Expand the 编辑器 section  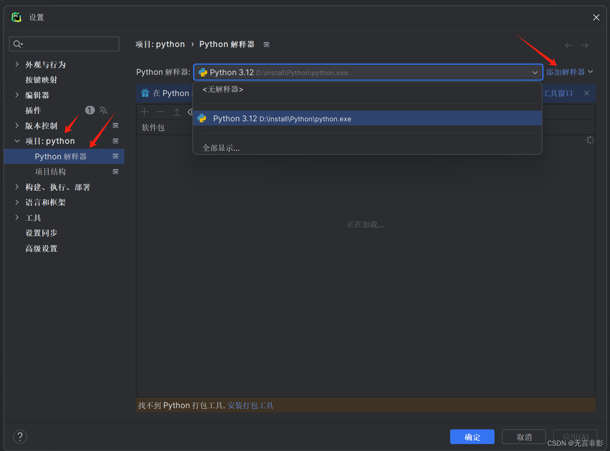tap(17, 95)
